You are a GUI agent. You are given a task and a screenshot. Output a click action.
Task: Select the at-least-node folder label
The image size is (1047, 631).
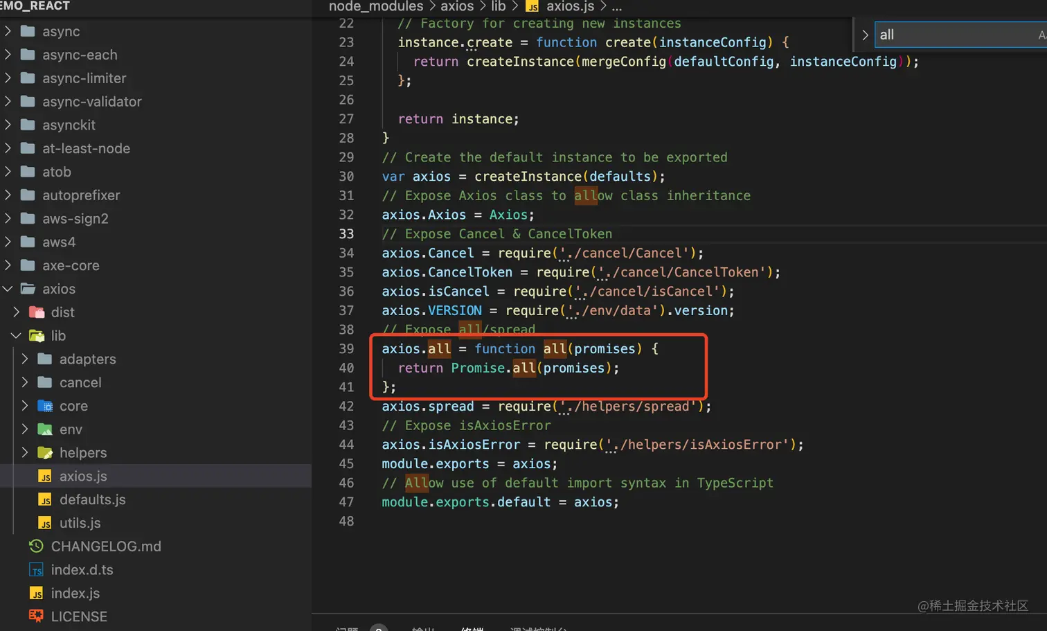point(87,148)
